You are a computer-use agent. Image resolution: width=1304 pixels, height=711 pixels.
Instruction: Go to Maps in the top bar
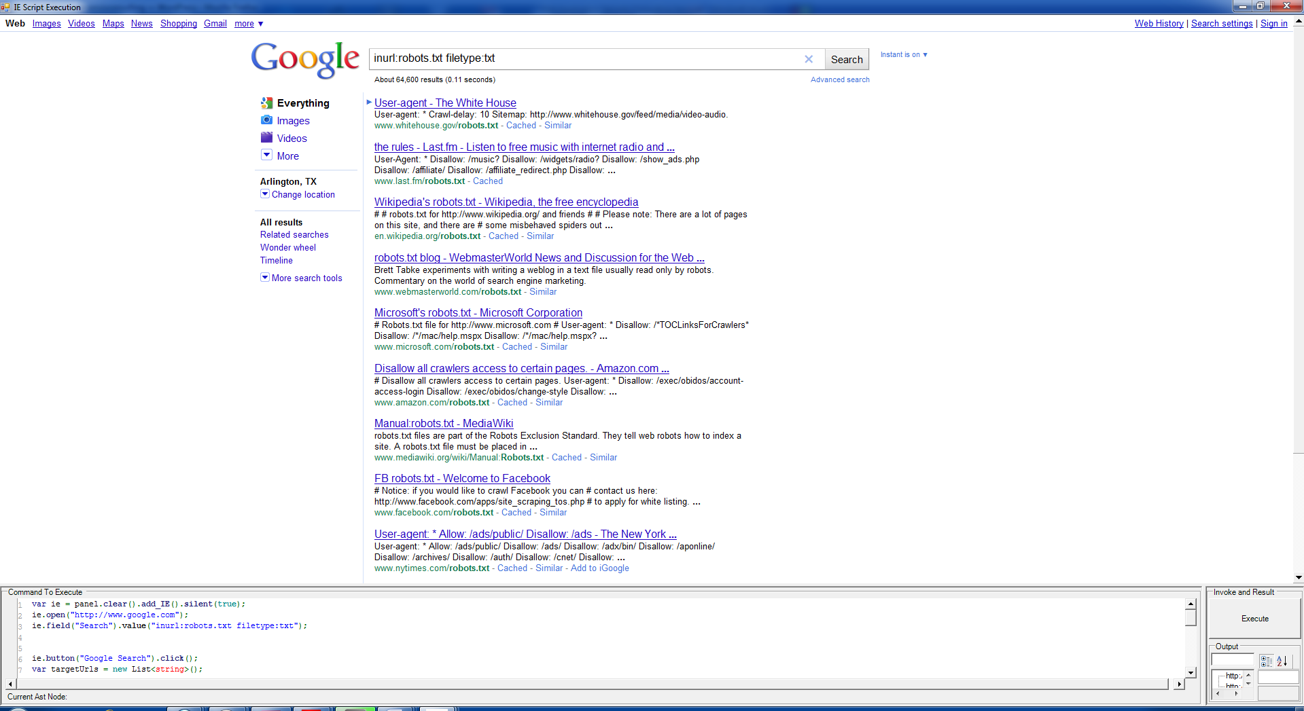113,24
